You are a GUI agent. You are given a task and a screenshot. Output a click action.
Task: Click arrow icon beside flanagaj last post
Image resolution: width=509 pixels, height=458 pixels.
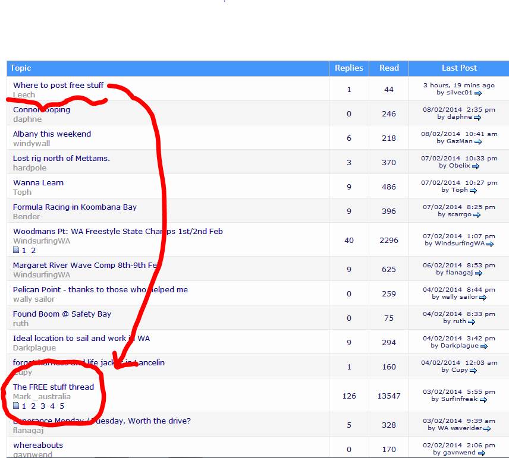(479, 273)
